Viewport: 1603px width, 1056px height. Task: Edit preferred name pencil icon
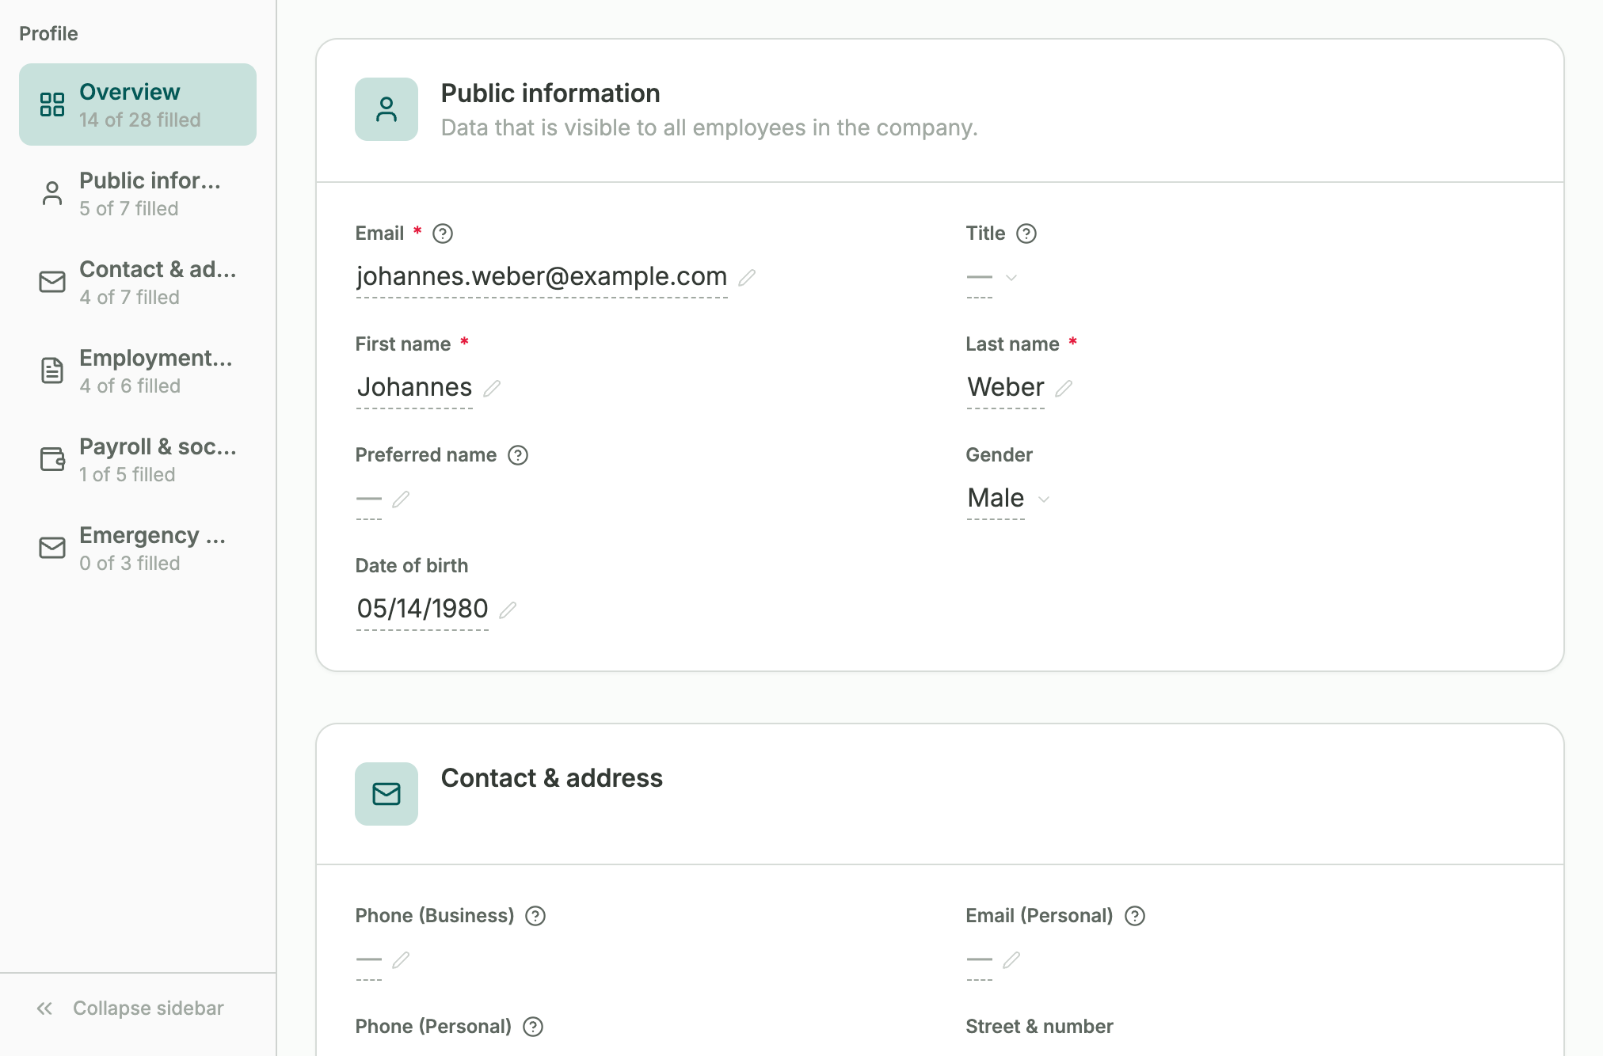coord(401,499)
